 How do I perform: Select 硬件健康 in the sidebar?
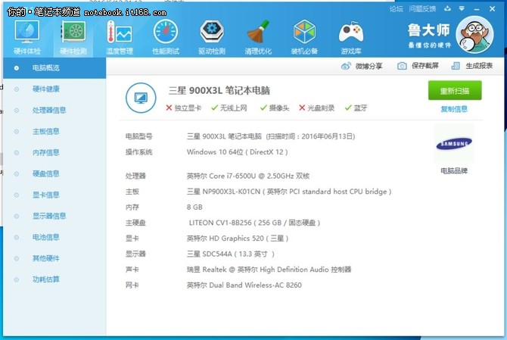pos(46,89)
